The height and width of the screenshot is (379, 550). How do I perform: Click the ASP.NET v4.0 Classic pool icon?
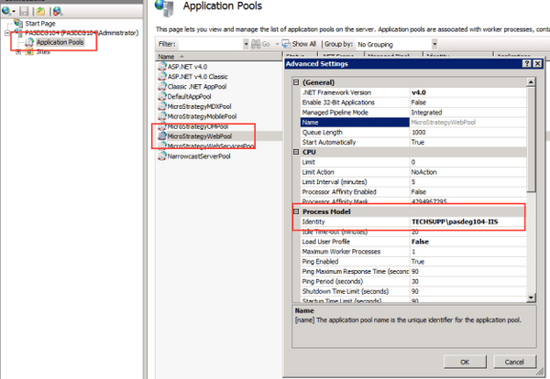tap(161, 76)
